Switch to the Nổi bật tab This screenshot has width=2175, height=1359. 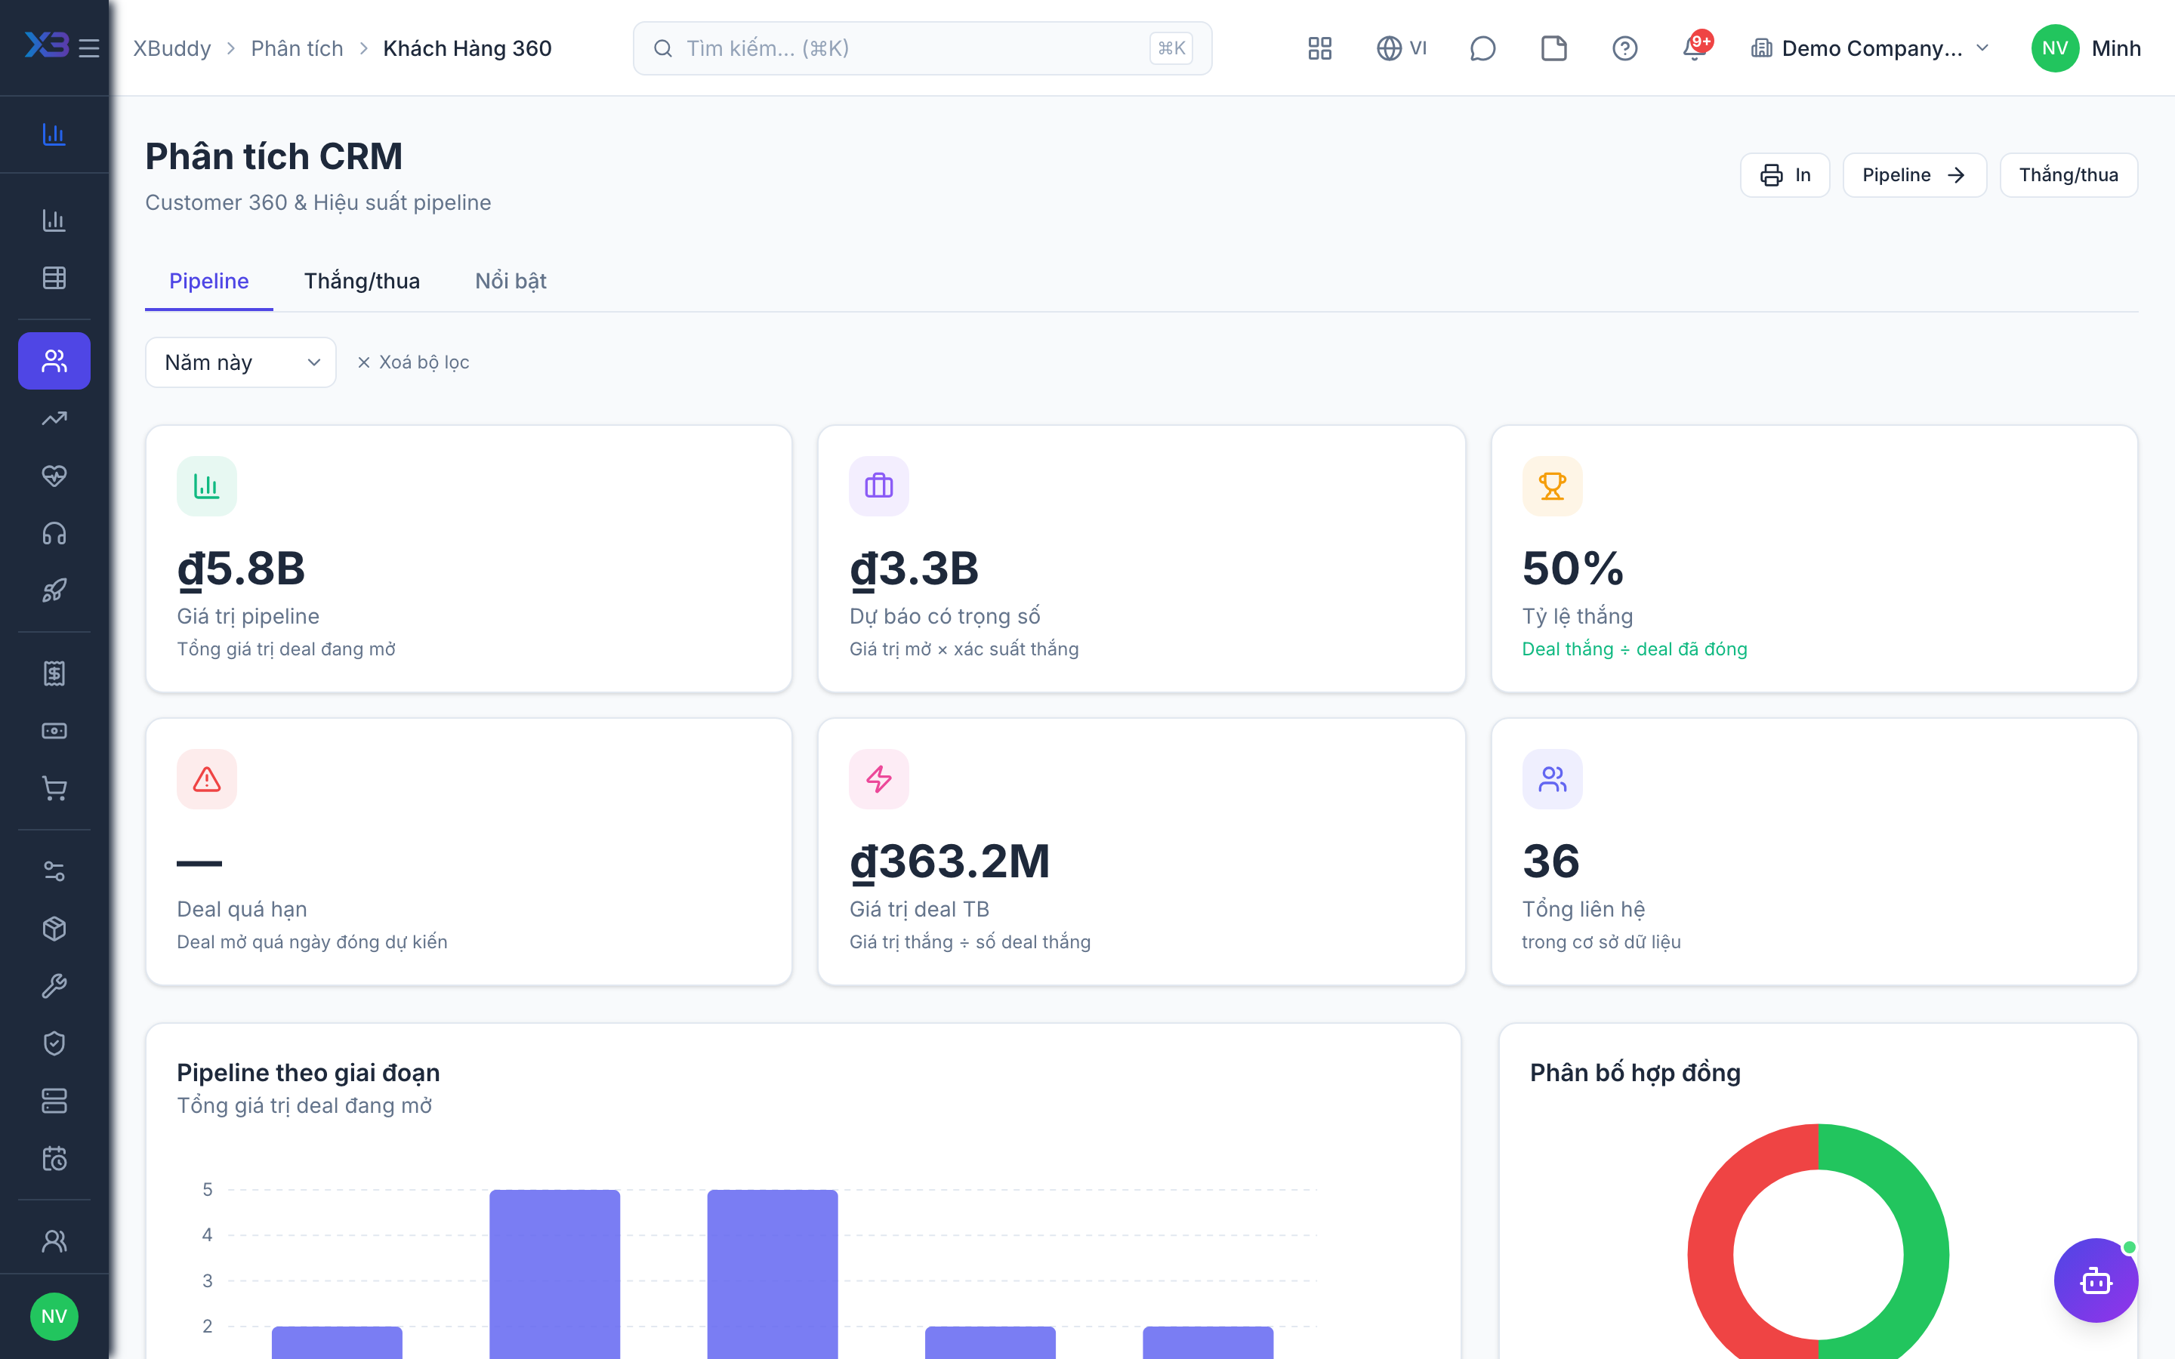[511, 282]
